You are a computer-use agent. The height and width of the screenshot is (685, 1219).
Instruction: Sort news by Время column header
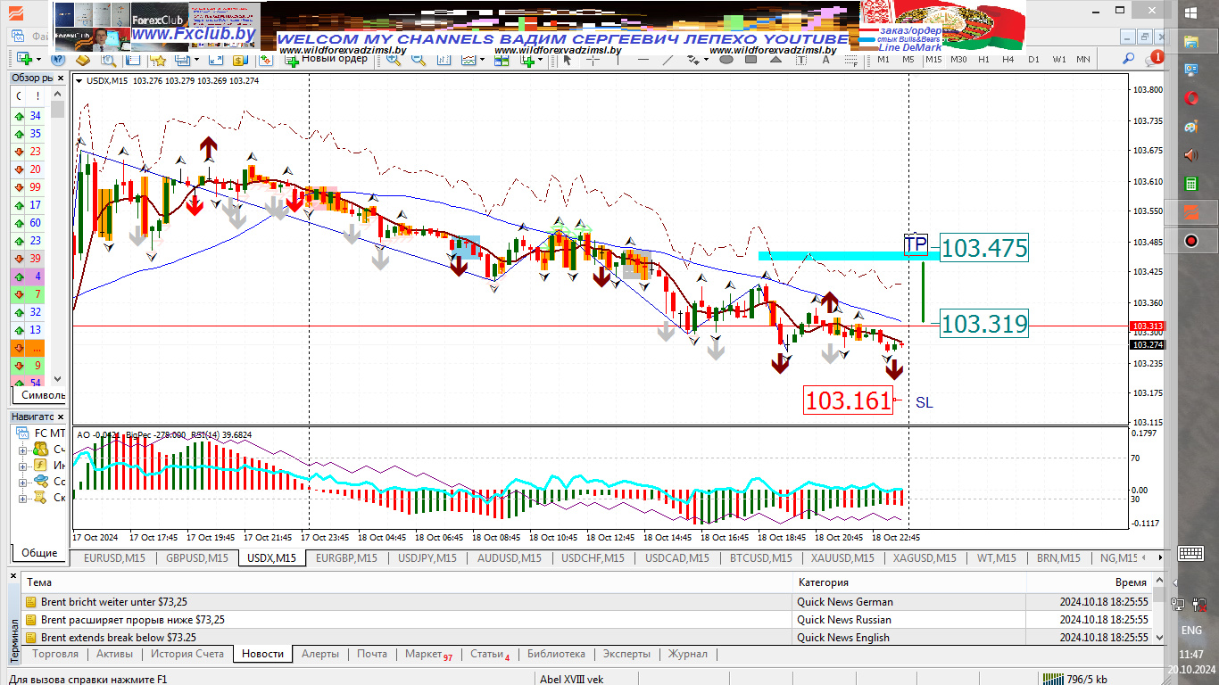pyautogui.click(x=1089, y=582)
